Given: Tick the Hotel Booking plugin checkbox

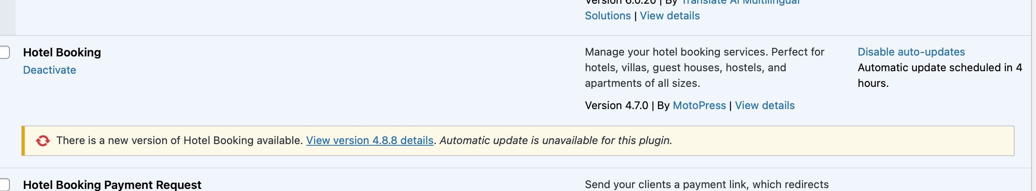Looking at the screenshot, I should pyautogui.click(x=4, y=52).
